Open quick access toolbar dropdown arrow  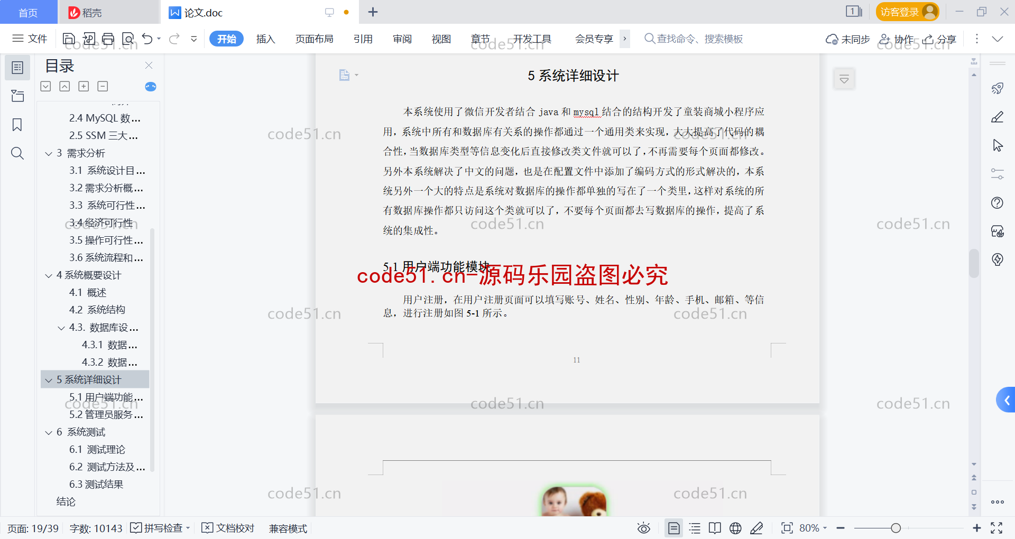pos(194,39)
